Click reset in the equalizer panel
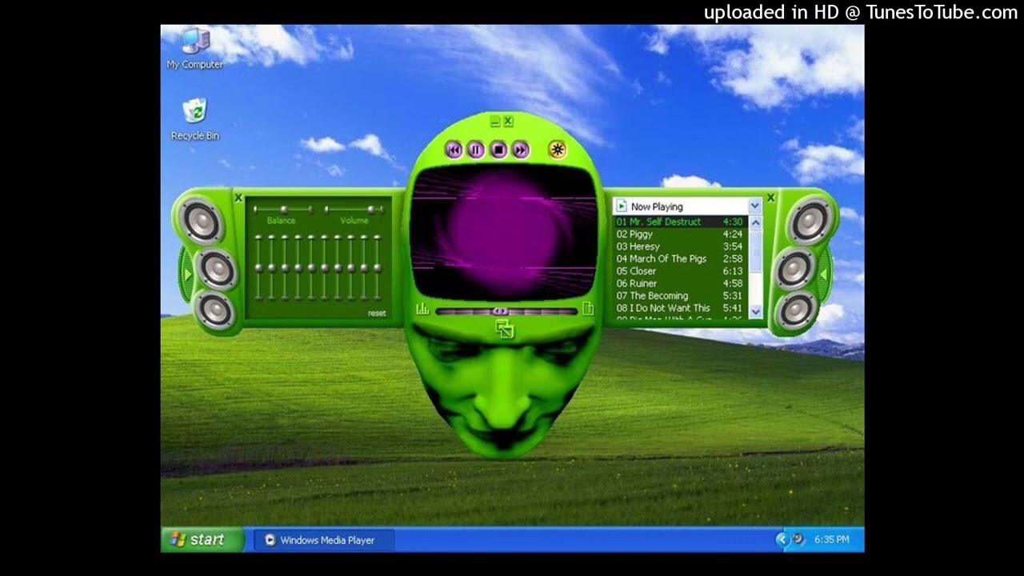The height and width of the screenshot is (576, 1024). (x=377, y=313)
